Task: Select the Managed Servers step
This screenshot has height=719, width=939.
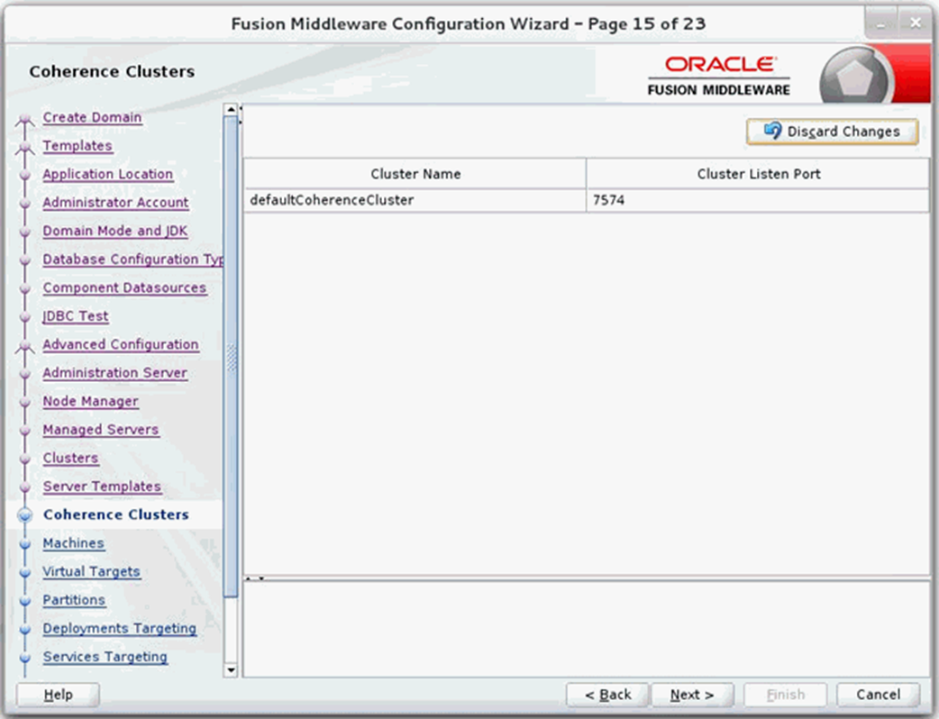Action: (100, 430)
